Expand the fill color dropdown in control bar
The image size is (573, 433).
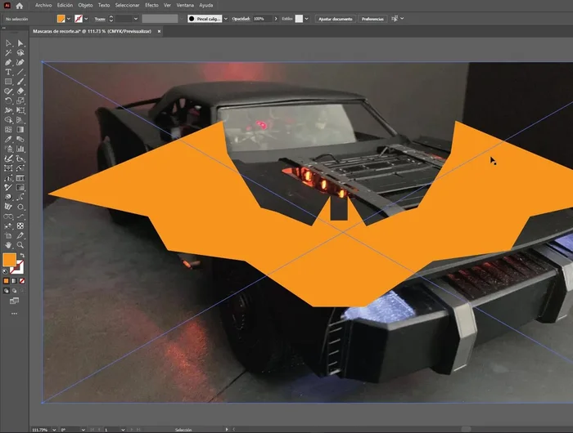coord(69,18)
